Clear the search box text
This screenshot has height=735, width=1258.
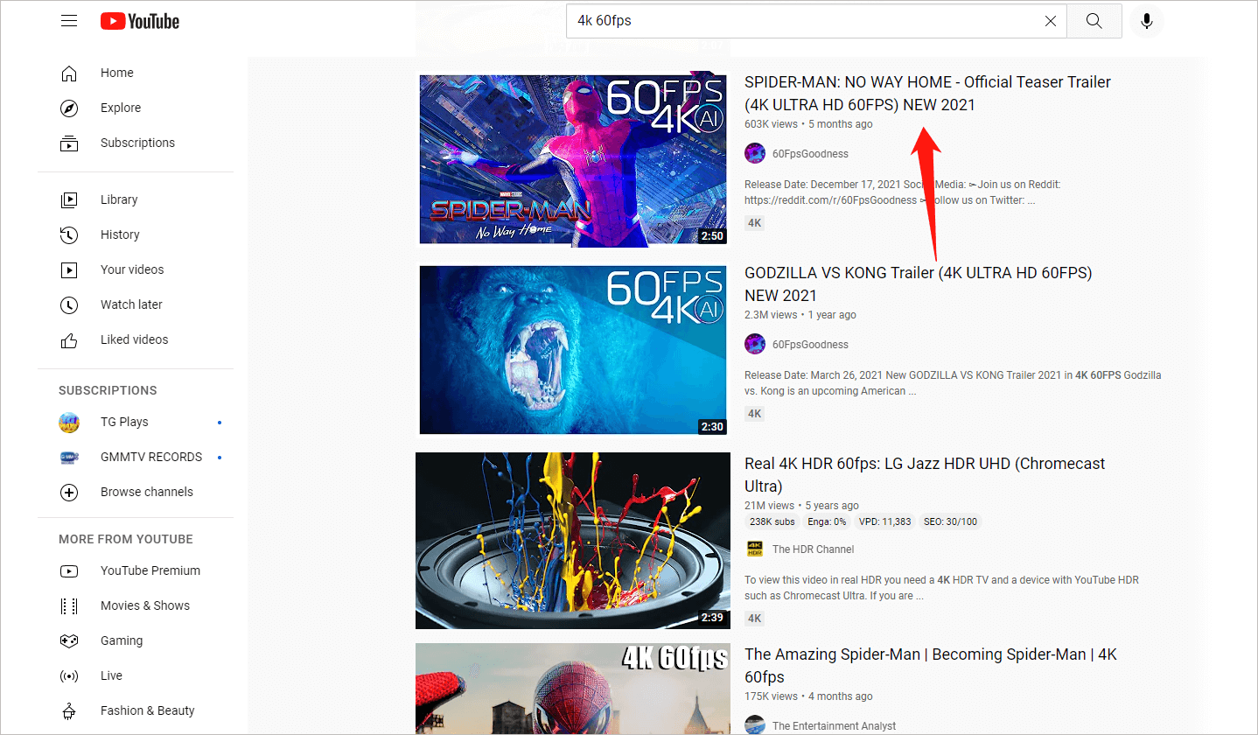(x=1051, y=21)
